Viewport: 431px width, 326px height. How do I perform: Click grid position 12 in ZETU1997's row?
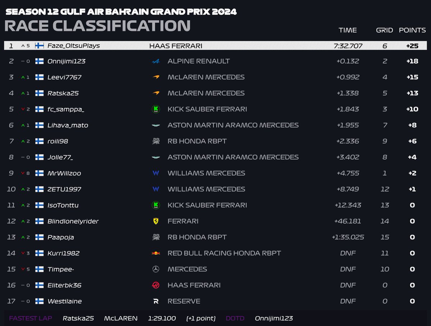pyautogui.click(x=385, y=189)
